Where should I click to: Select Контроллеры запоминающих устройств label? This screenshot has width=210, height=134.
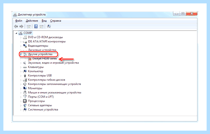[x=55, y=84]
